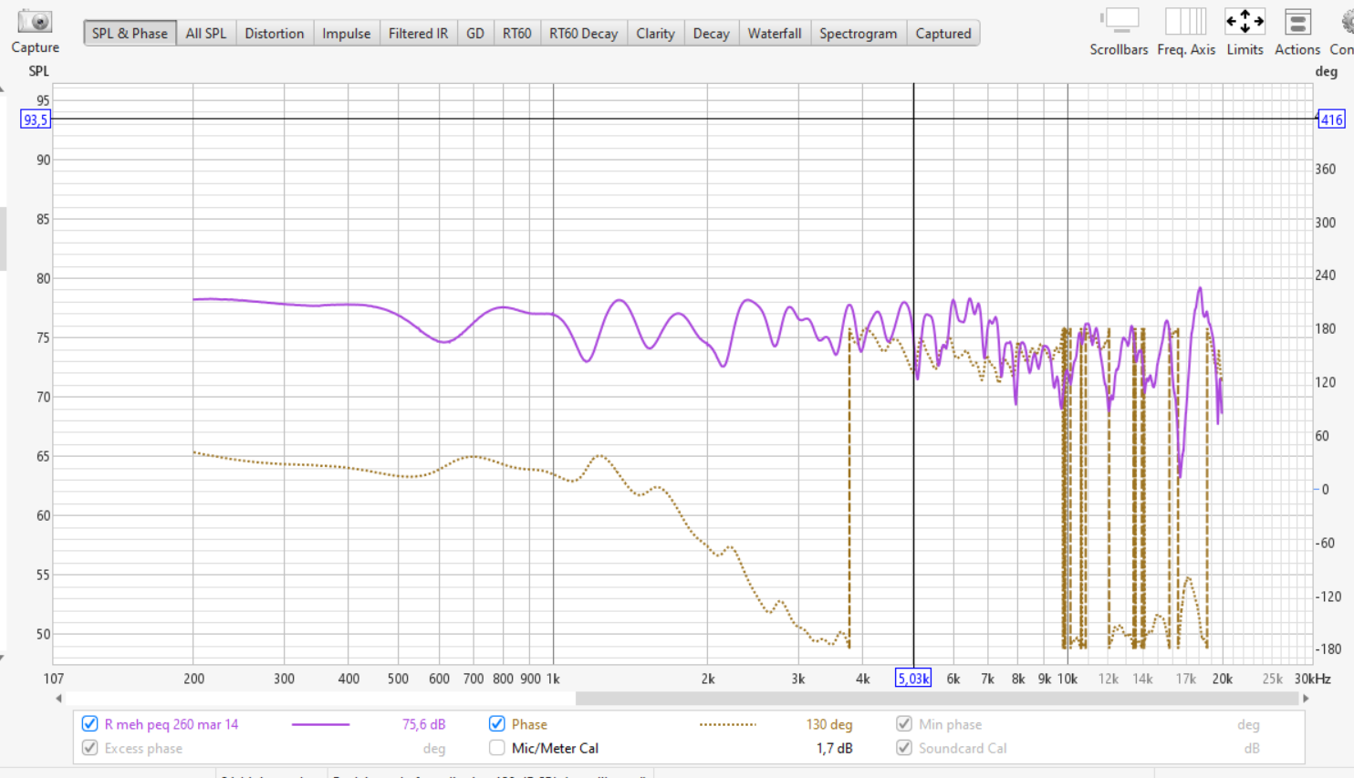The image size is (1354, 778).
Task: Enable the Mic/Meter Cal checkbox
Action: click(x=496, y=748)
